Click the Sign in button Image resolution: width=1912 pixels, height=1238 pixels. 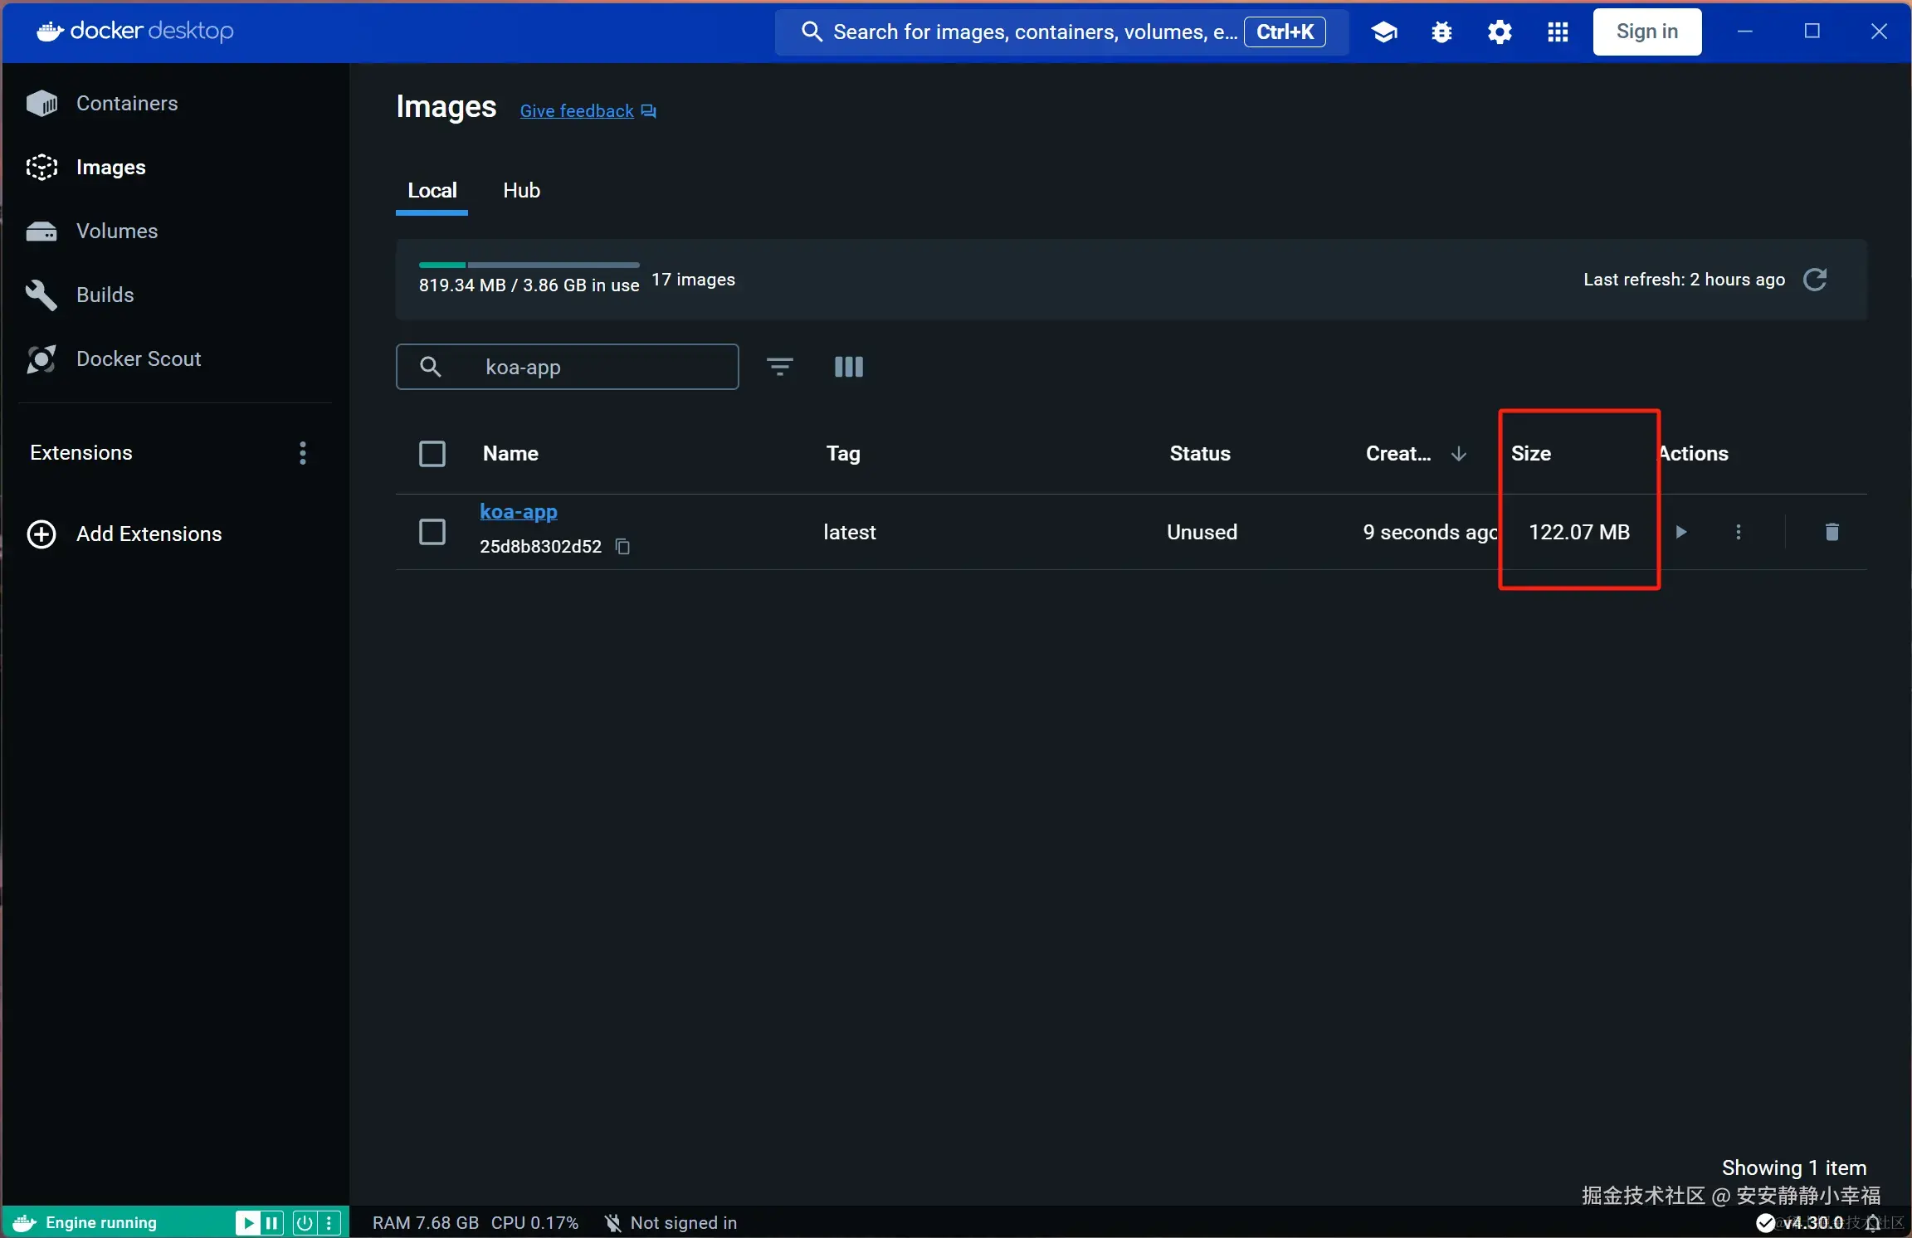(x=1647, y=32)
